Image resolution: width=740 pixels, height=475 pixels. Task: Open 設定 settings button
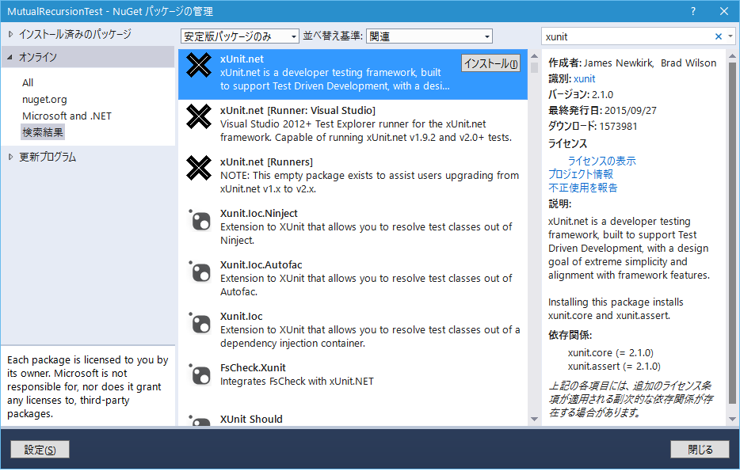pyautogui.click(x=40, y=450)
